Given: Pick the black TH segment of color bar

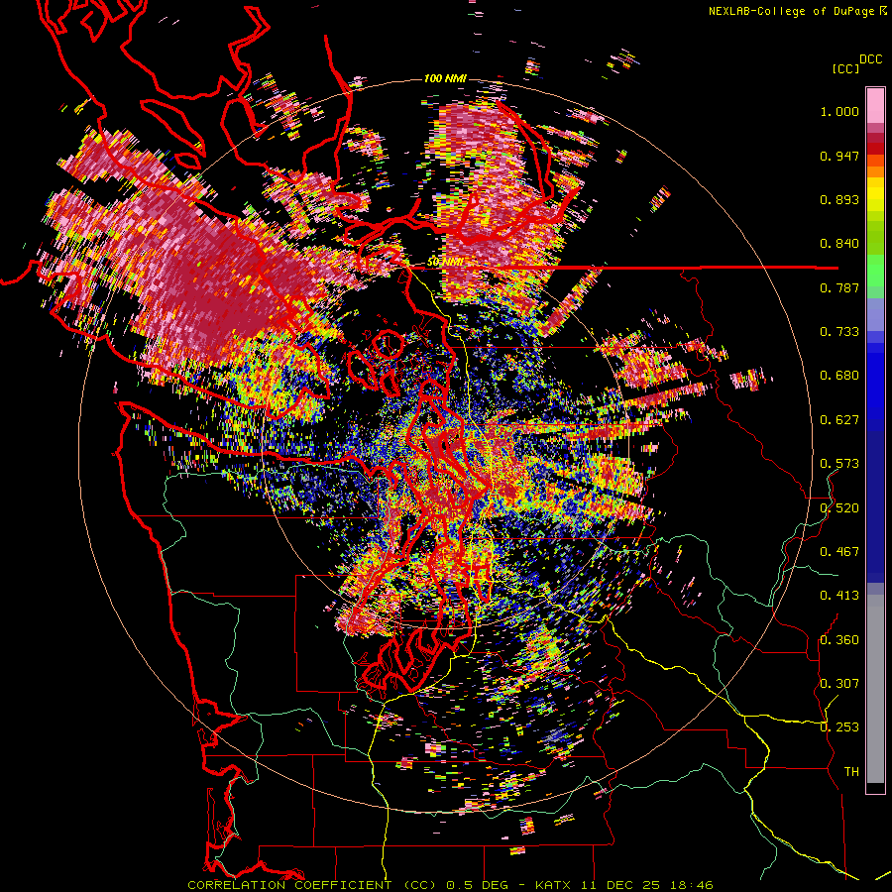Looking at the screenshot, I should click(875, 787).
